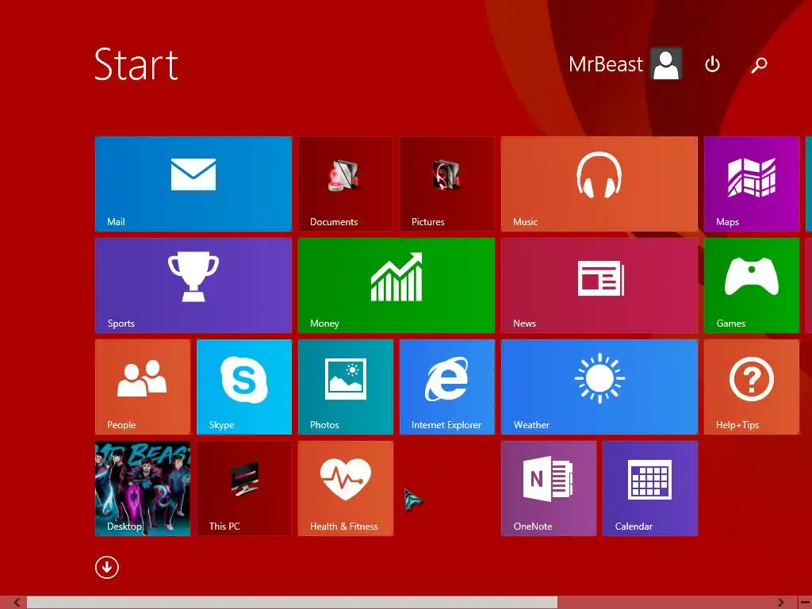
Task: Click the horizontal scrollbar left arrow
Action: point(17,603)
